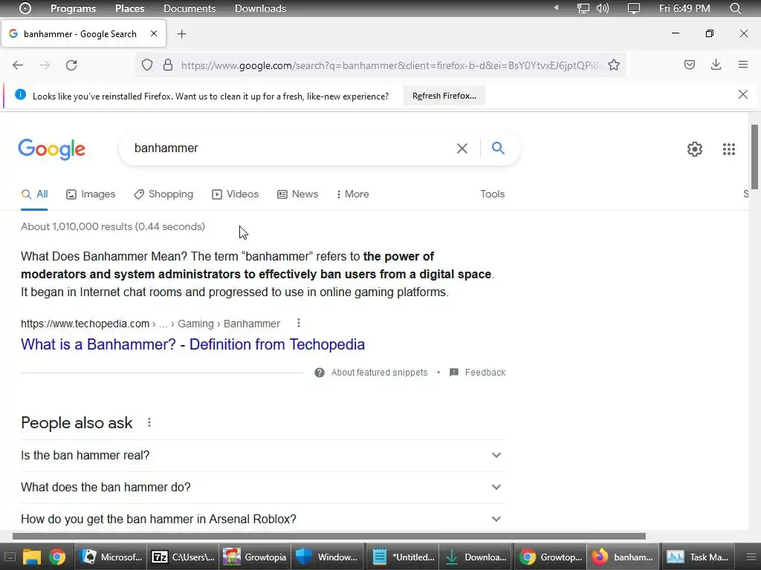Switch to News results tab
The width and height of the screenshot is (761, 570).
(297, 194)
